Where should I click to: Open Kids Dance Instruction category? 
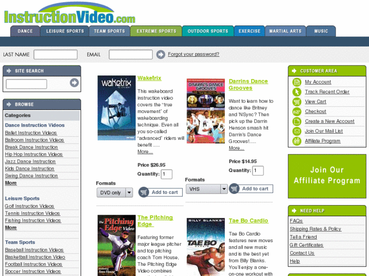29,169
